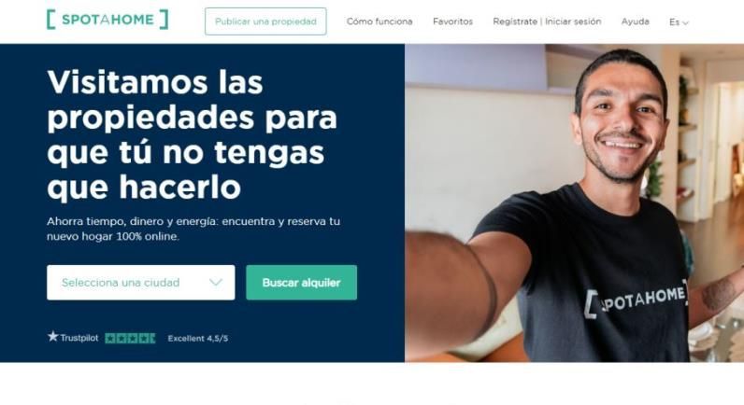The width and height of the screenshot is (744, 405).
Task: Click the Buscar alquiler button
Action: [x=301, y=283]
